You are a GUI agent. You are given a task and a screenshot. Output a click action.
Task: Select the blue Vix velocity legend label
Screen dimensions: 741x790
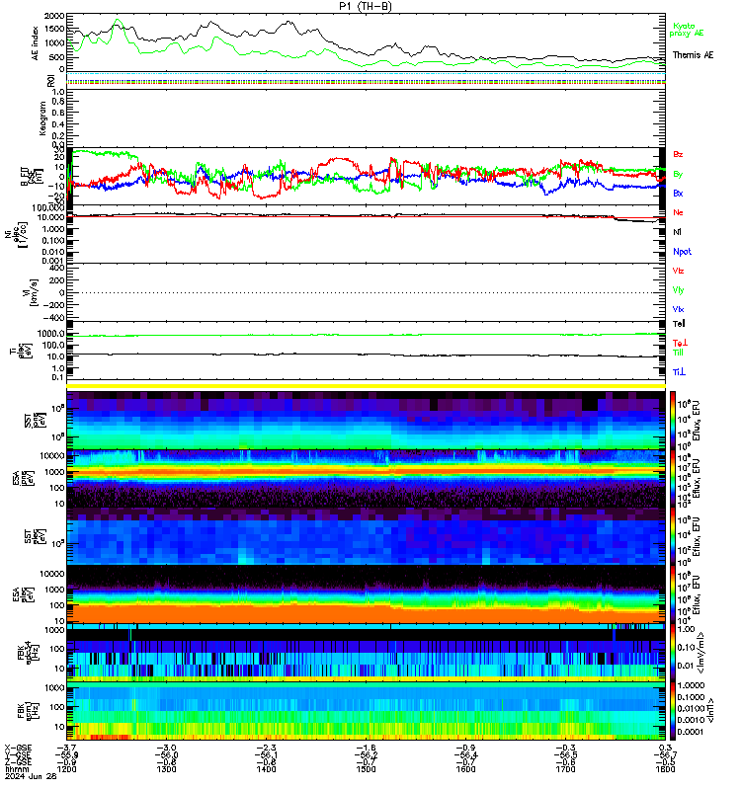(678, 309)
